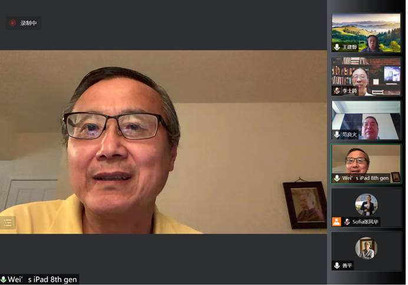Screen dimensions: 408x285
Task: Click microphone icon on Wei's iPad thumbnail
Action: click(x=337, y=178)
